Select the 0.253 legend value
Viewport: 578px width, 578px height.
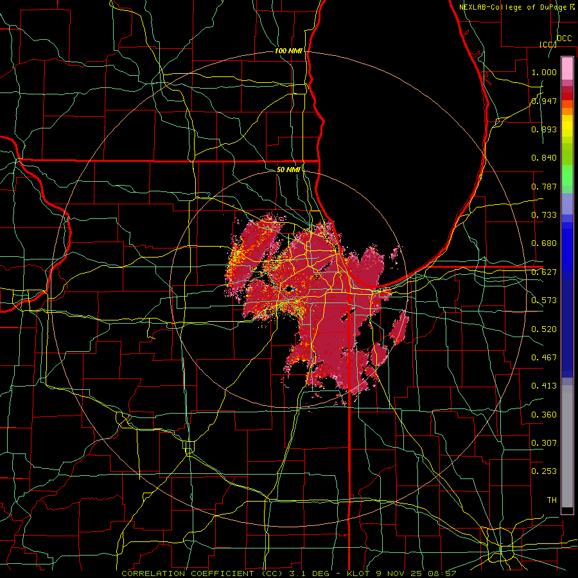click(x=544, y=471)
